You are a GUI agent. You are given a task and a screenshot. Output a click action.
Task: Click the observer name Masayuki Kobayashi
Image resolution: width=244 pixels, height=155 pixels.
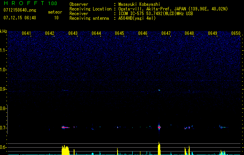pyautogui.click(x=139, y=4)
